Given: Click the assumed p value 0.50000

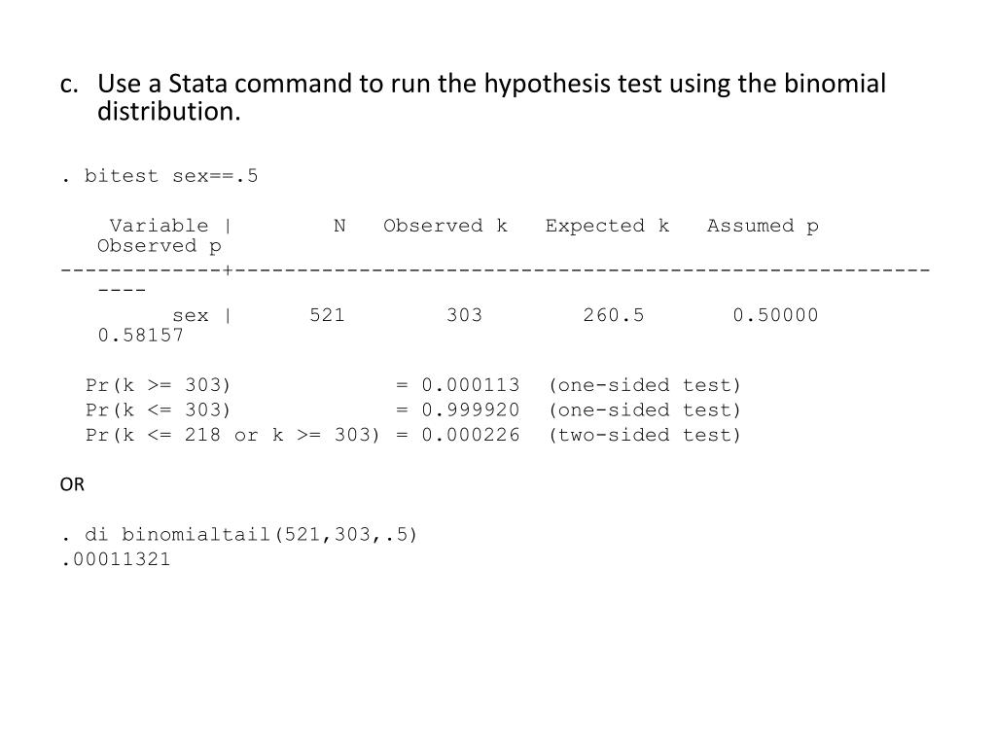Looking at the screenshot, I should pos(775,315).
